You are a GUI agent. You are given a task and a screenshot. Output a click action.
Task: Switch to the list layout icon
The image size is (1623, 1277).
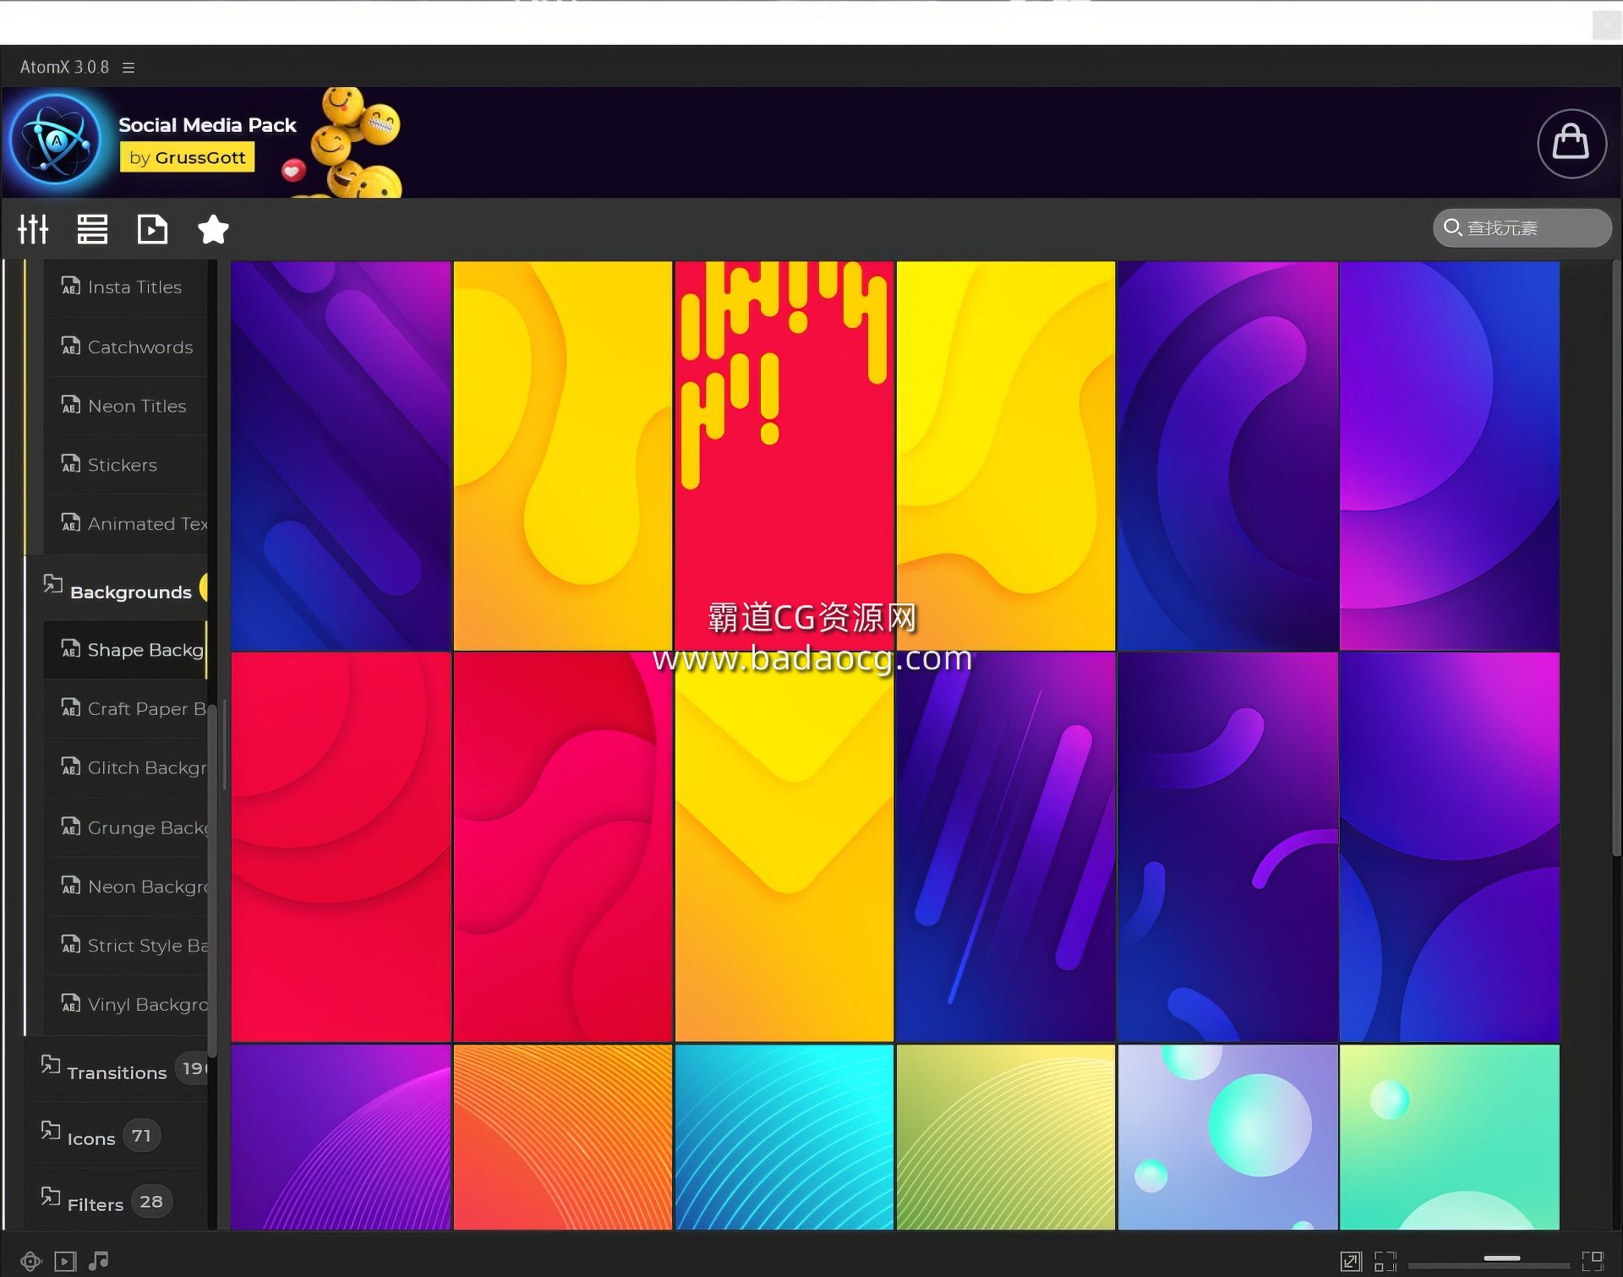[92, 229]
